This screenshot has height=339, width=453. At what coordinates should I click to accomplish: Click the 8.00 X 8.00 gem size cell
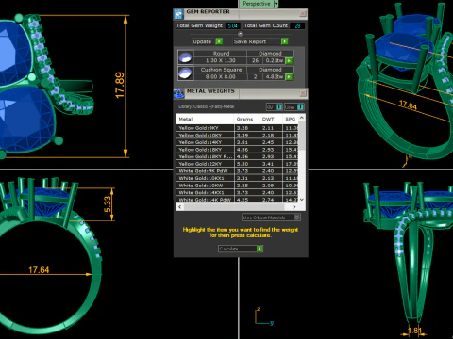[221, 77]
